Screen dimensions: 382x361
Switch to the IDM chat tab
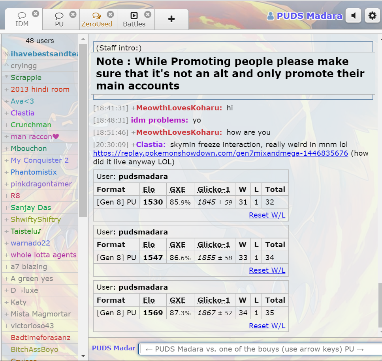(22, 19)
